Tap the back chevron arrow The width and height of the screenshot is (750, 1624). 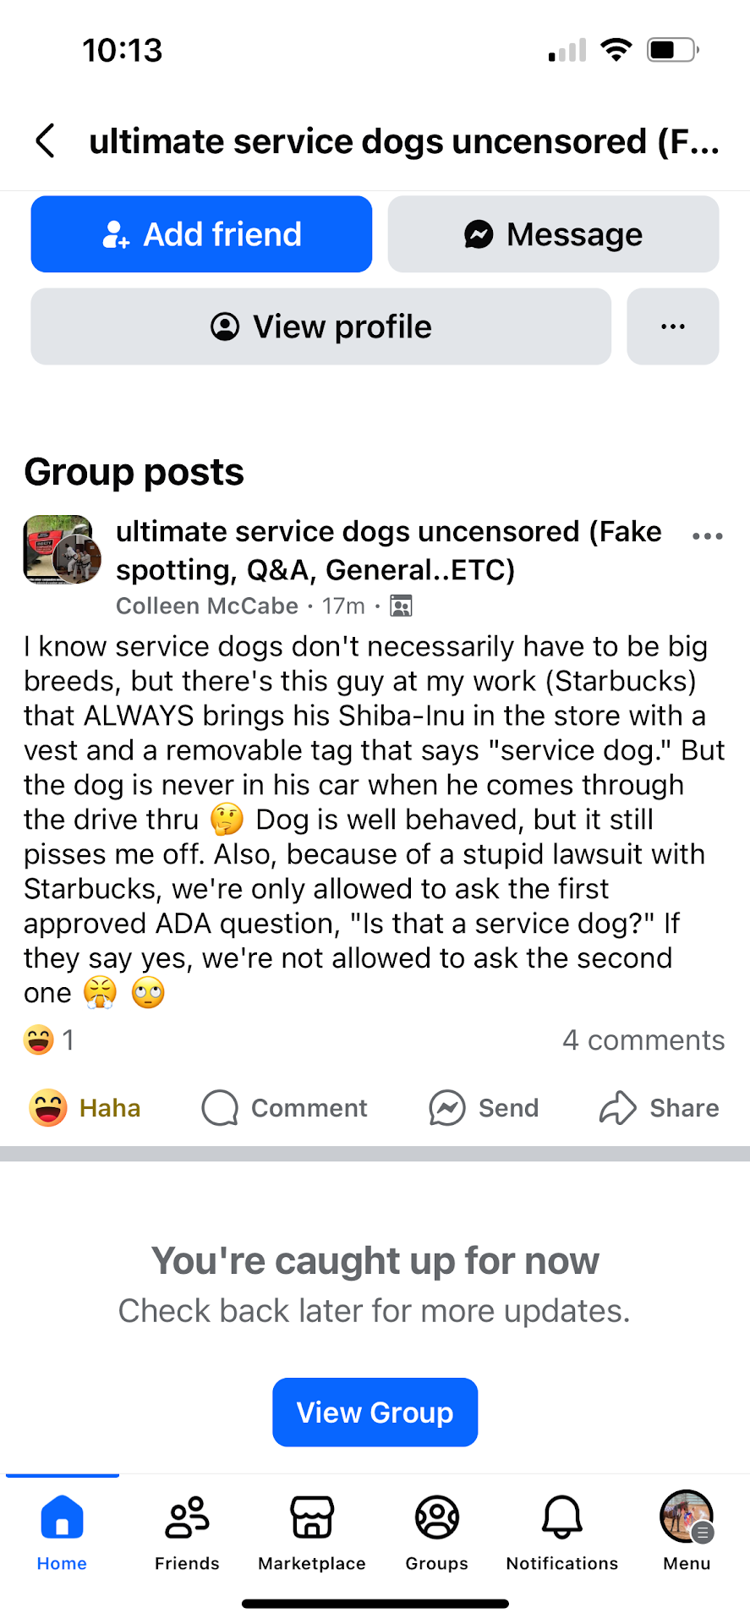pos(47,140)
